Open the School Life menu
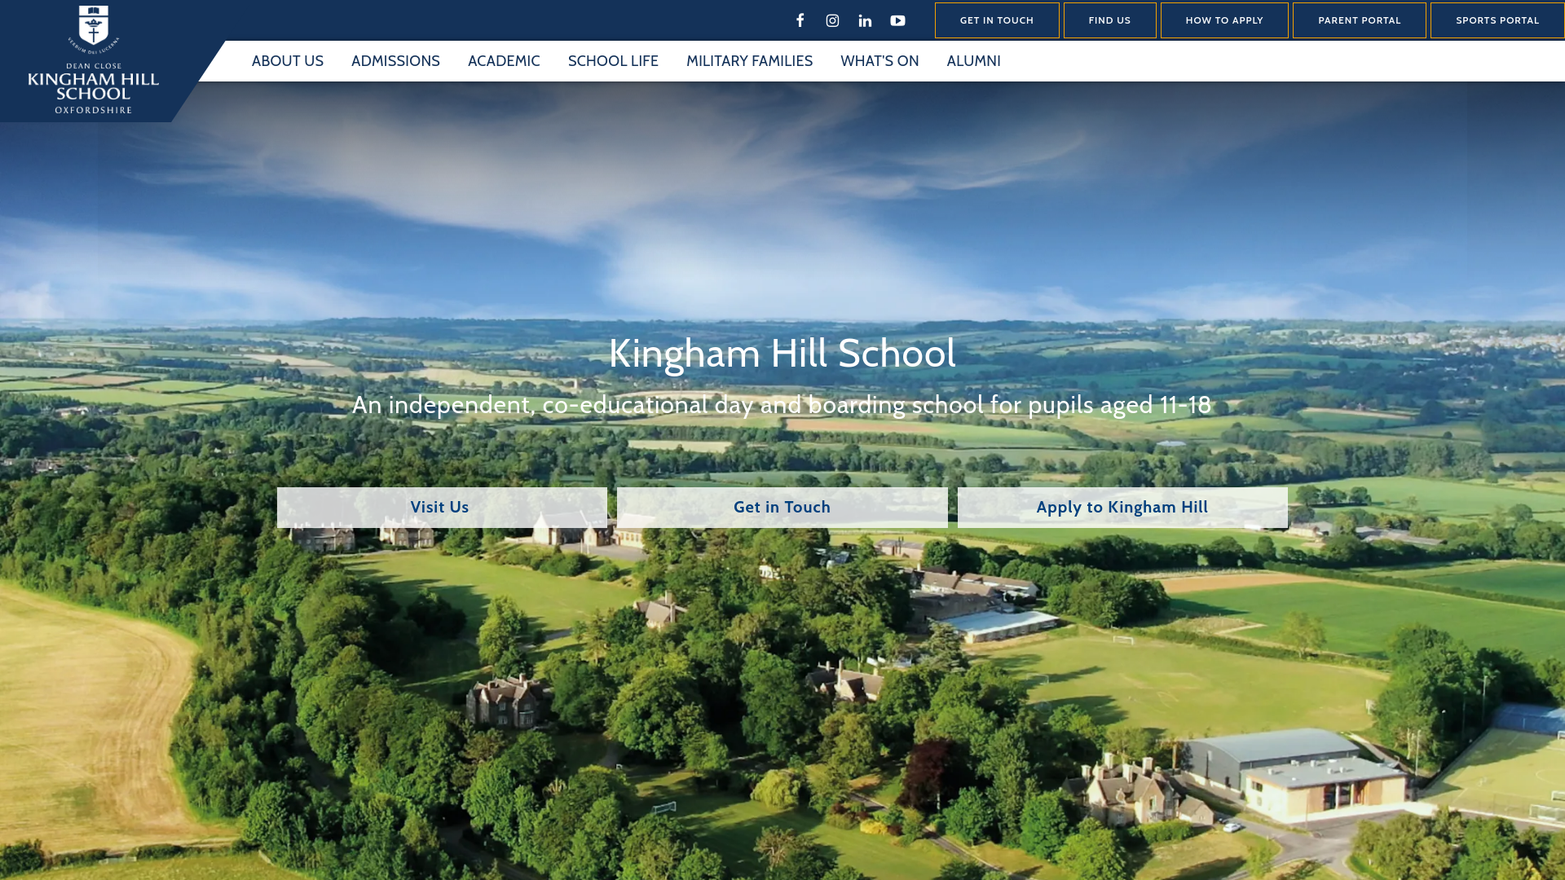 (613, 61)
